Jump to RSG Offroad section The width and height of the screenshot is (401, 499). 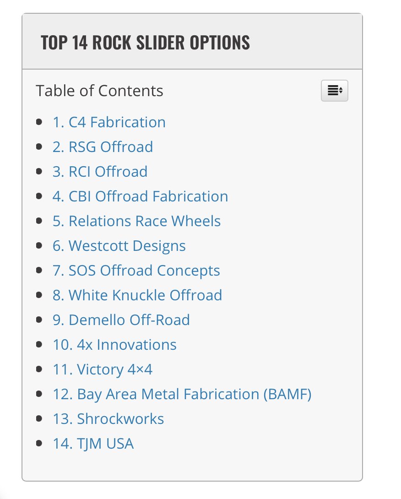pos(103,147)
